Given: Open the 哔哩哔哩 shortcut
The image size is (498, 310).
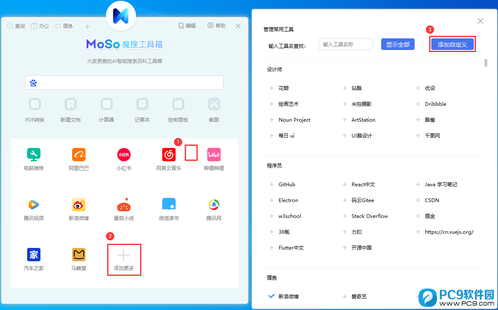Looking at the screenshot, I should [x=214, y=155].
